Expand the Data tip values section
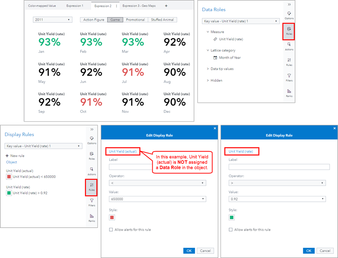This screenshot has height=258, width=338. point(208,69)
